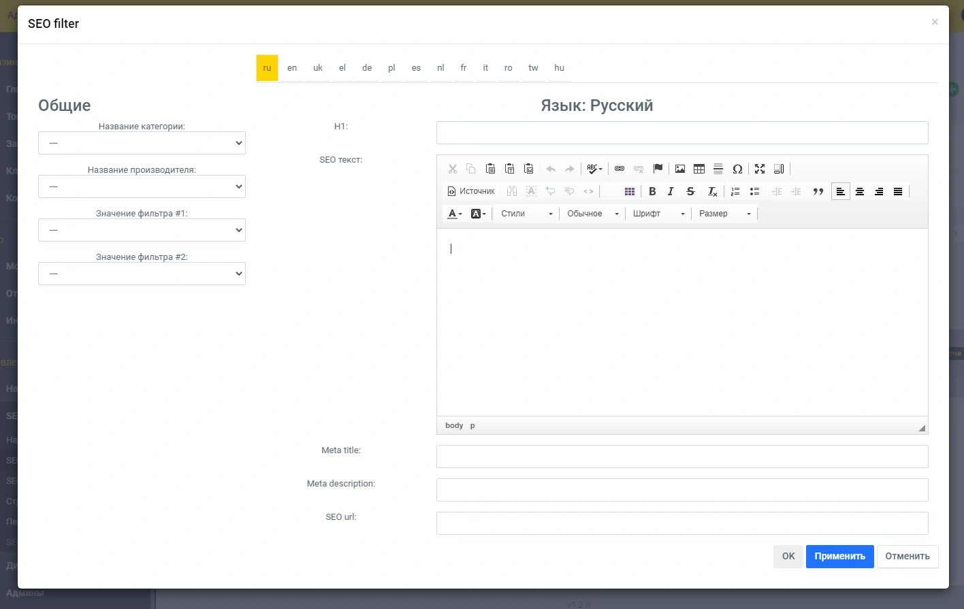Image resolution: width=964 pixels, height=609 pixels.
Task: Click the anchor flag icon
Action: [x=658, y=169]
